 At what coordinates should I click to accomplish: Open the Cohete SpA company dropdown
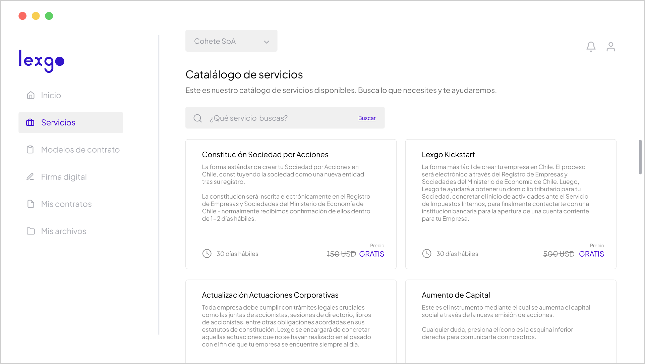(x=231, y=41)
